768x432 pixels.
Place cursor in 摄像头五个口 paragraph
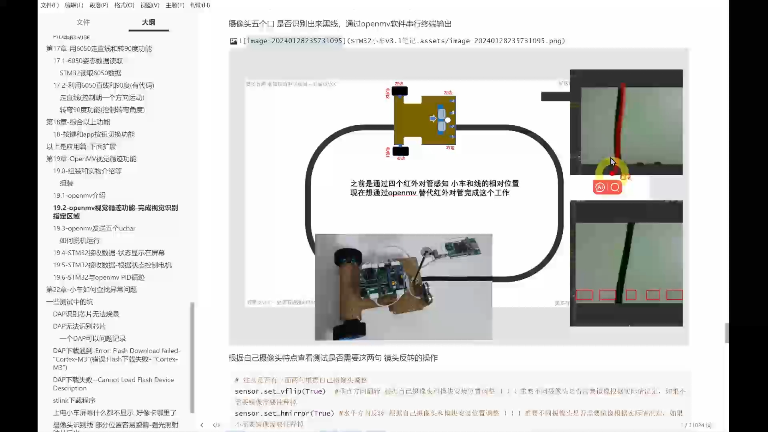340,24
